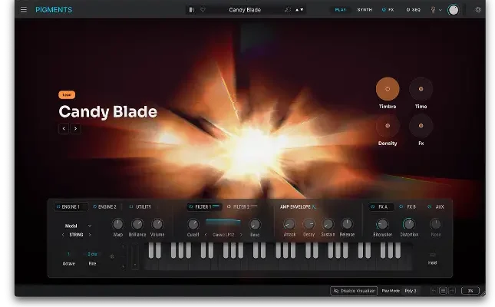Click the Timbre macro knob

[388, 89]
